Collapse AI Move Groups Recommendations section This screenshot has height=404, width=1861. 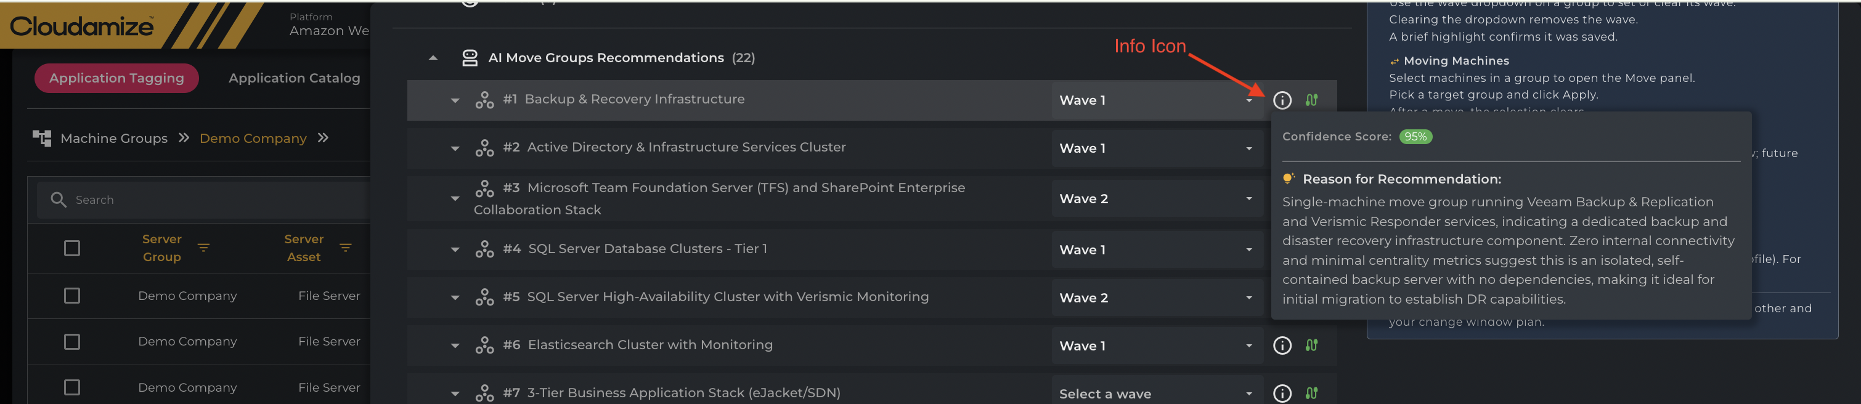click(x=433, y=59)
